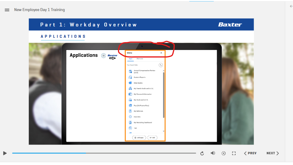Click the Baxter logo in blue header
Screen dimensions: 293x165
coord(230,24)
